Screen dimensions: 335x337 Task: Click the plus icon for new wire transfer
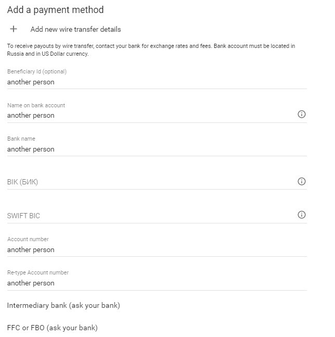click(x=14, y=29)
